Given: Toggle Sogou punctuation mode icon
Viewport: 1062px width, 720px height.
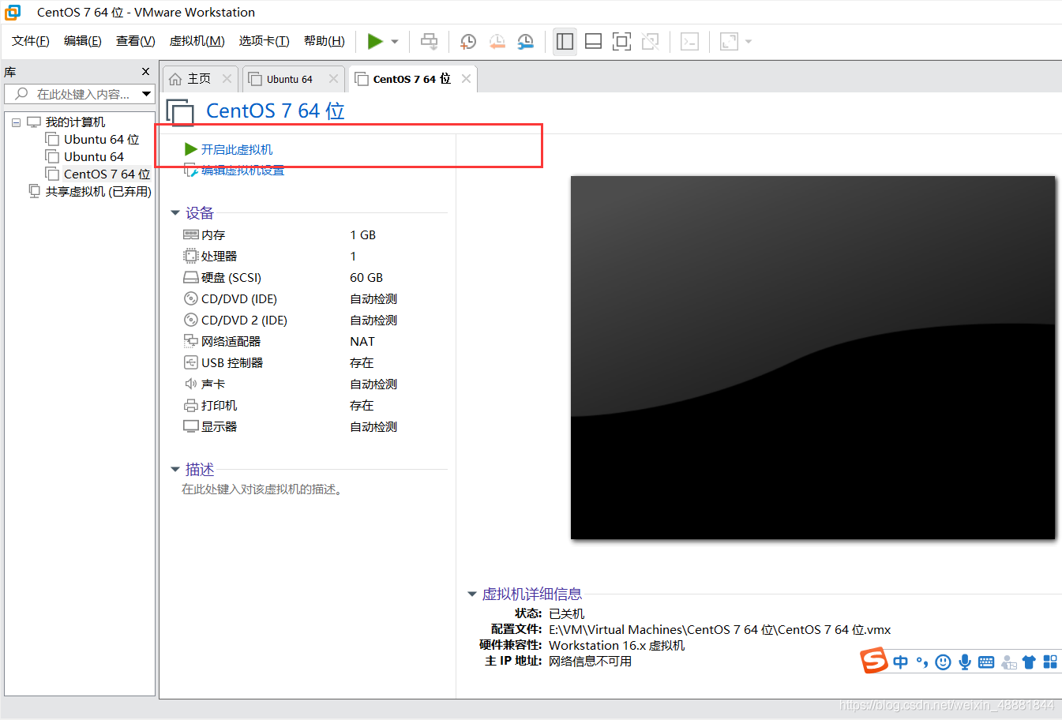Looking at the screenshot, I should (922, 662).
